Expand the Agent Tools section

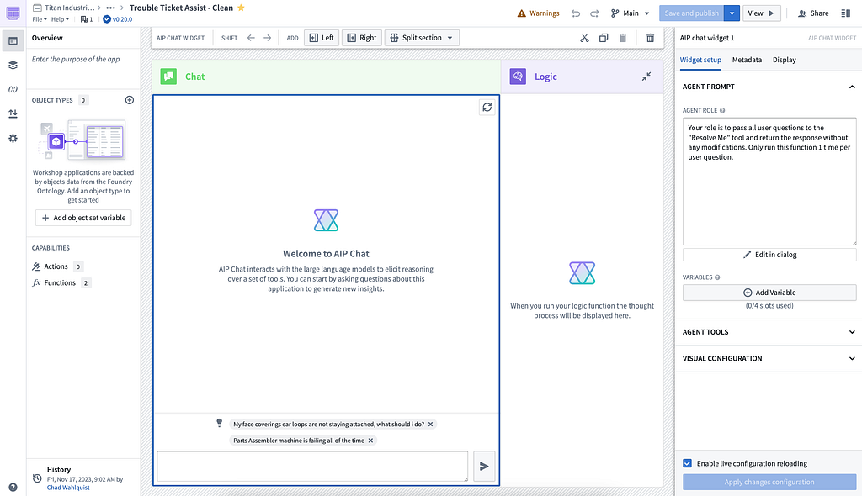[x=769, y=332]
